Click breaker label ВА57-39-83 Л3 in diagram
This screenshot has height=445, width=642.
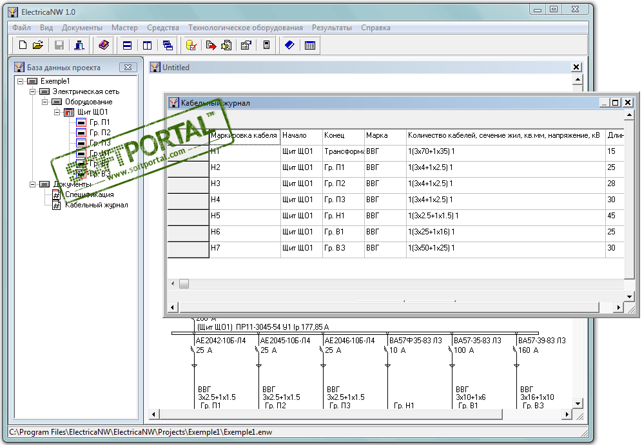[541, 341]
